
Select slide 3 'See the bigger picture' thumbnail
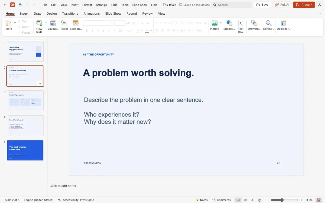coord(25,101)
